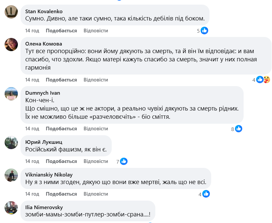The image size is (272, 223).
Task: Click Відповісти under Юрий Лукшиц's comment
Action: click(96, 161)
